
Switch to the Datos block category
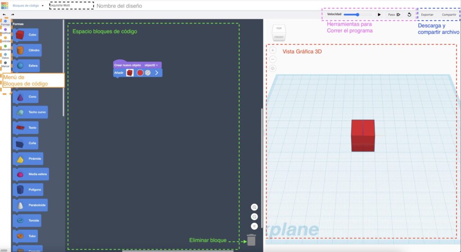point(5,56)
